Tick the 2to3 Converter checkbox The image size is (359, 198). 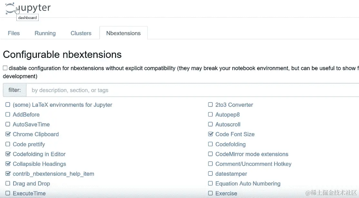click(210, 105)
